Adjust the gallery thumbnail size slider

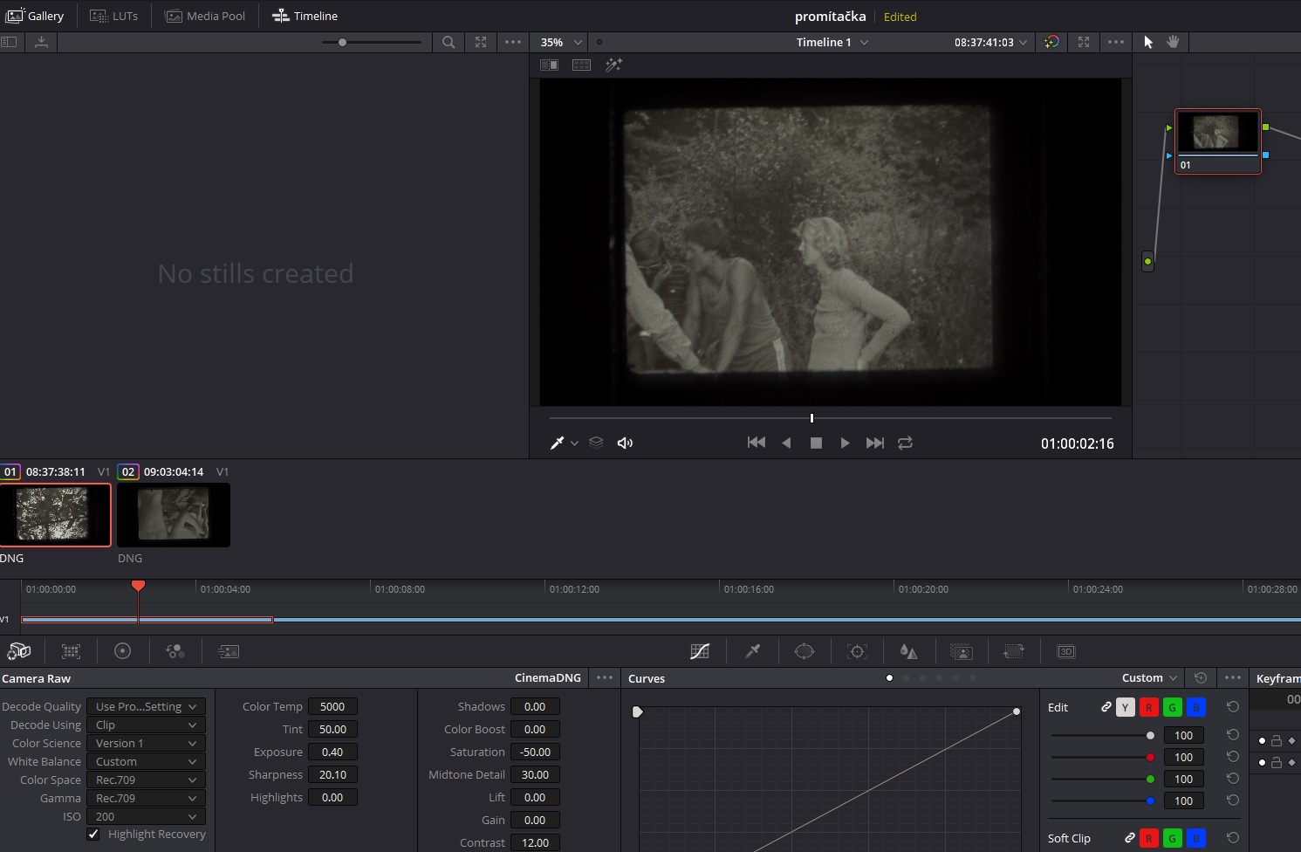(343, 42)
